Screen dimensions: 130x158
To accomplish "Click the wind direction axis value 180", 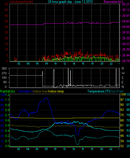I will tap(4, 78).
